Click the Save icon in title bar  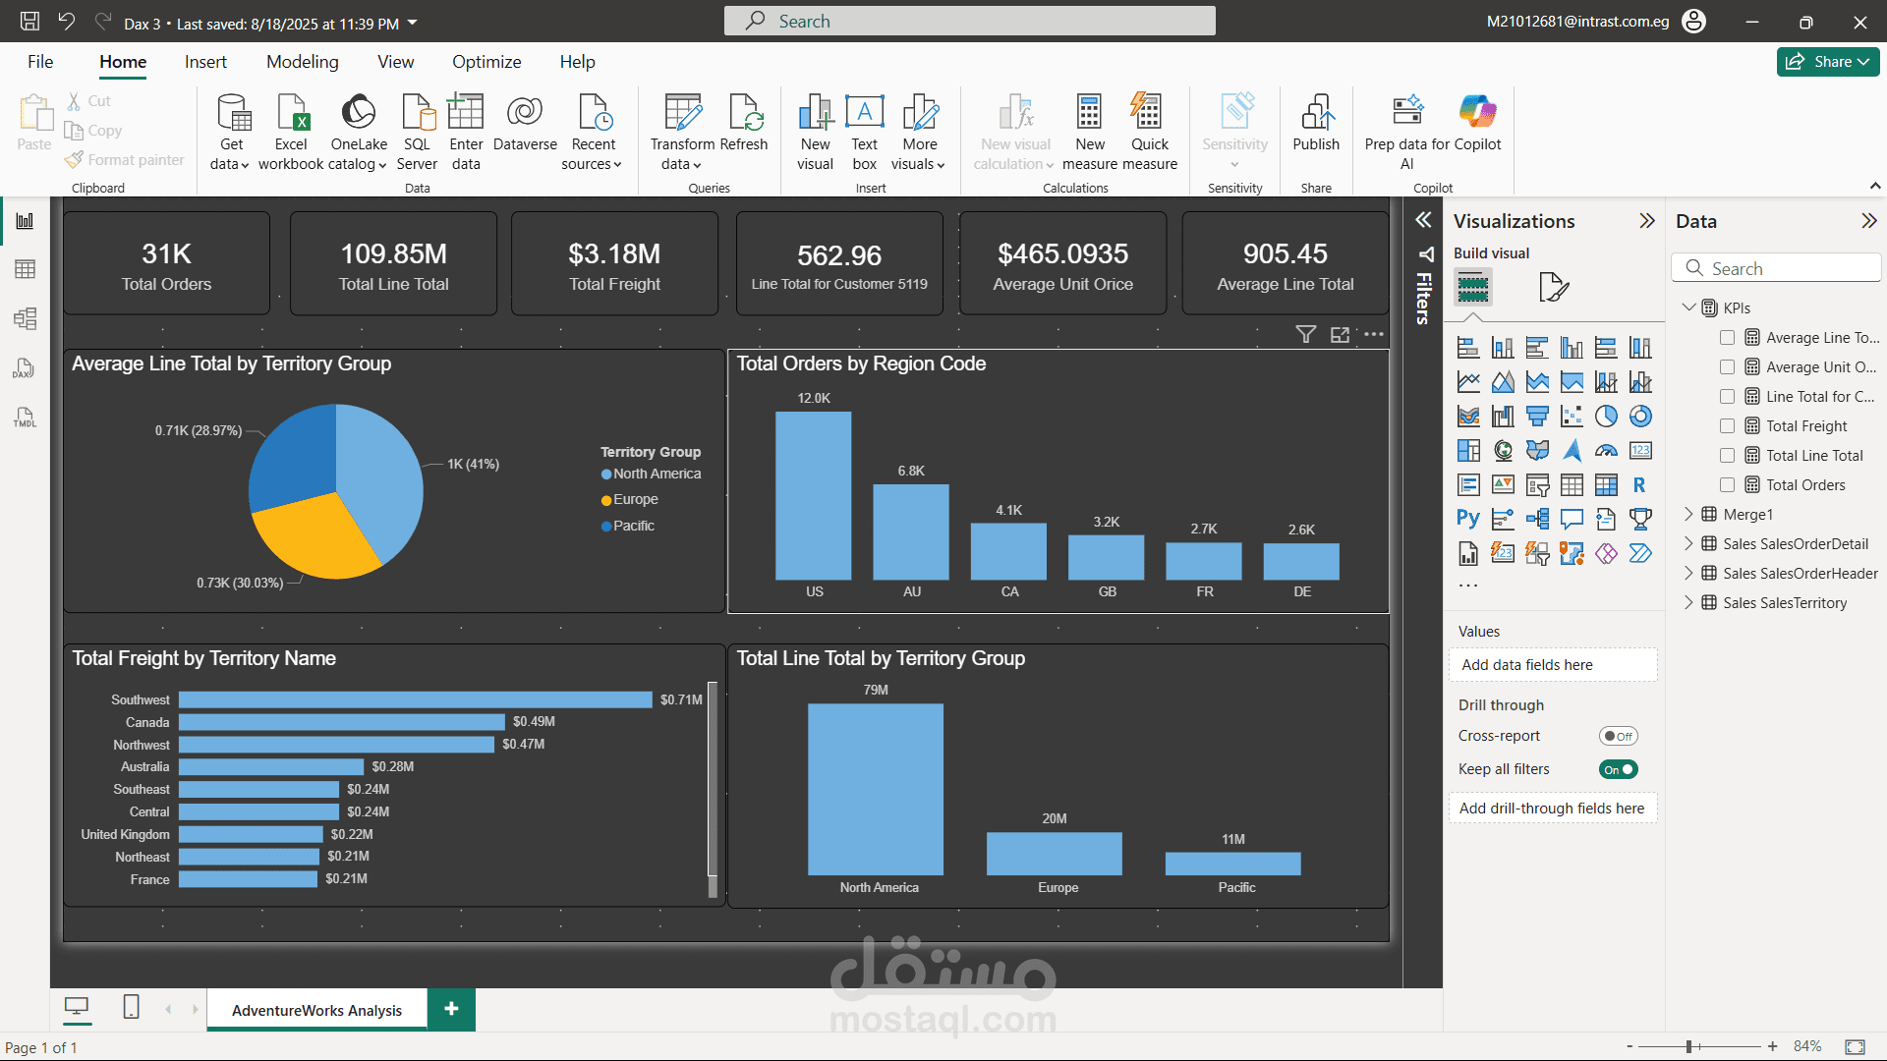pyautogui.click(x=30, y=22)
